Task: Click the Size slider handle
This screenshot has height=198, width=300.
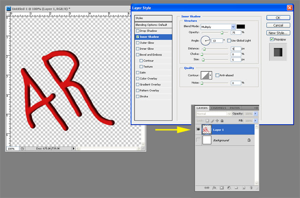Action: click(x=203, y=60)
